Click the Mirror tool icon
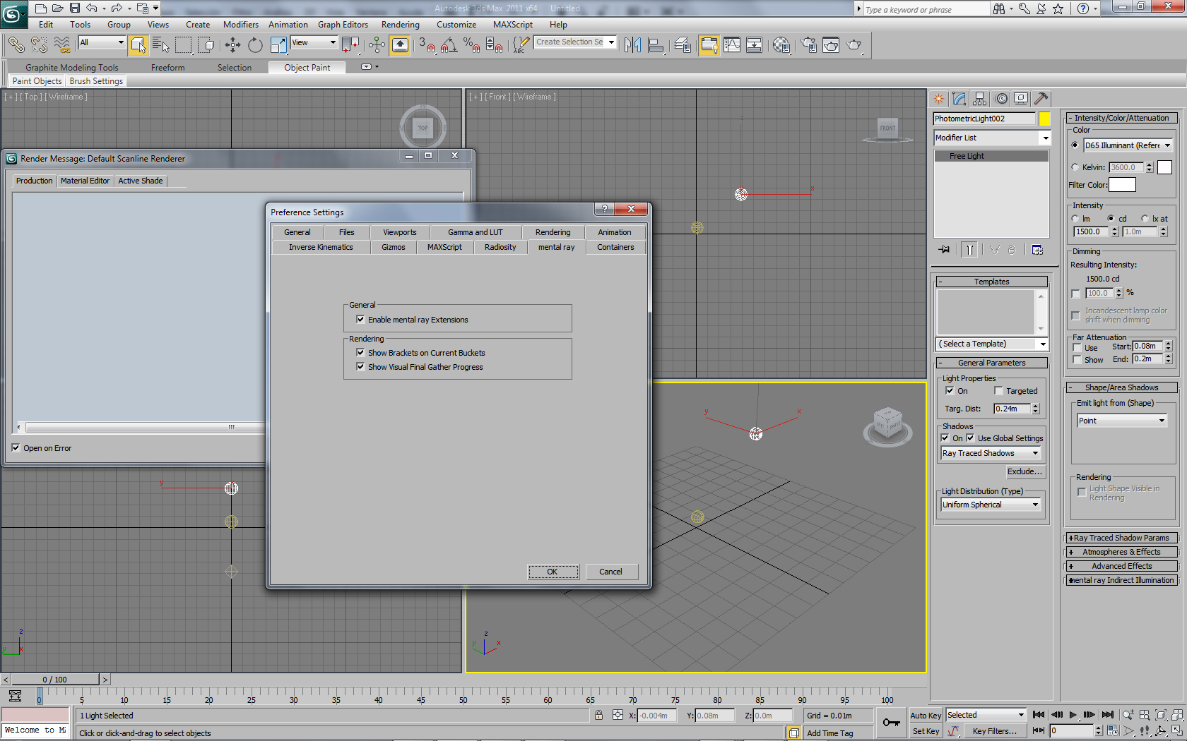Viewport: 1187px width, 741px height. point(633,45)
